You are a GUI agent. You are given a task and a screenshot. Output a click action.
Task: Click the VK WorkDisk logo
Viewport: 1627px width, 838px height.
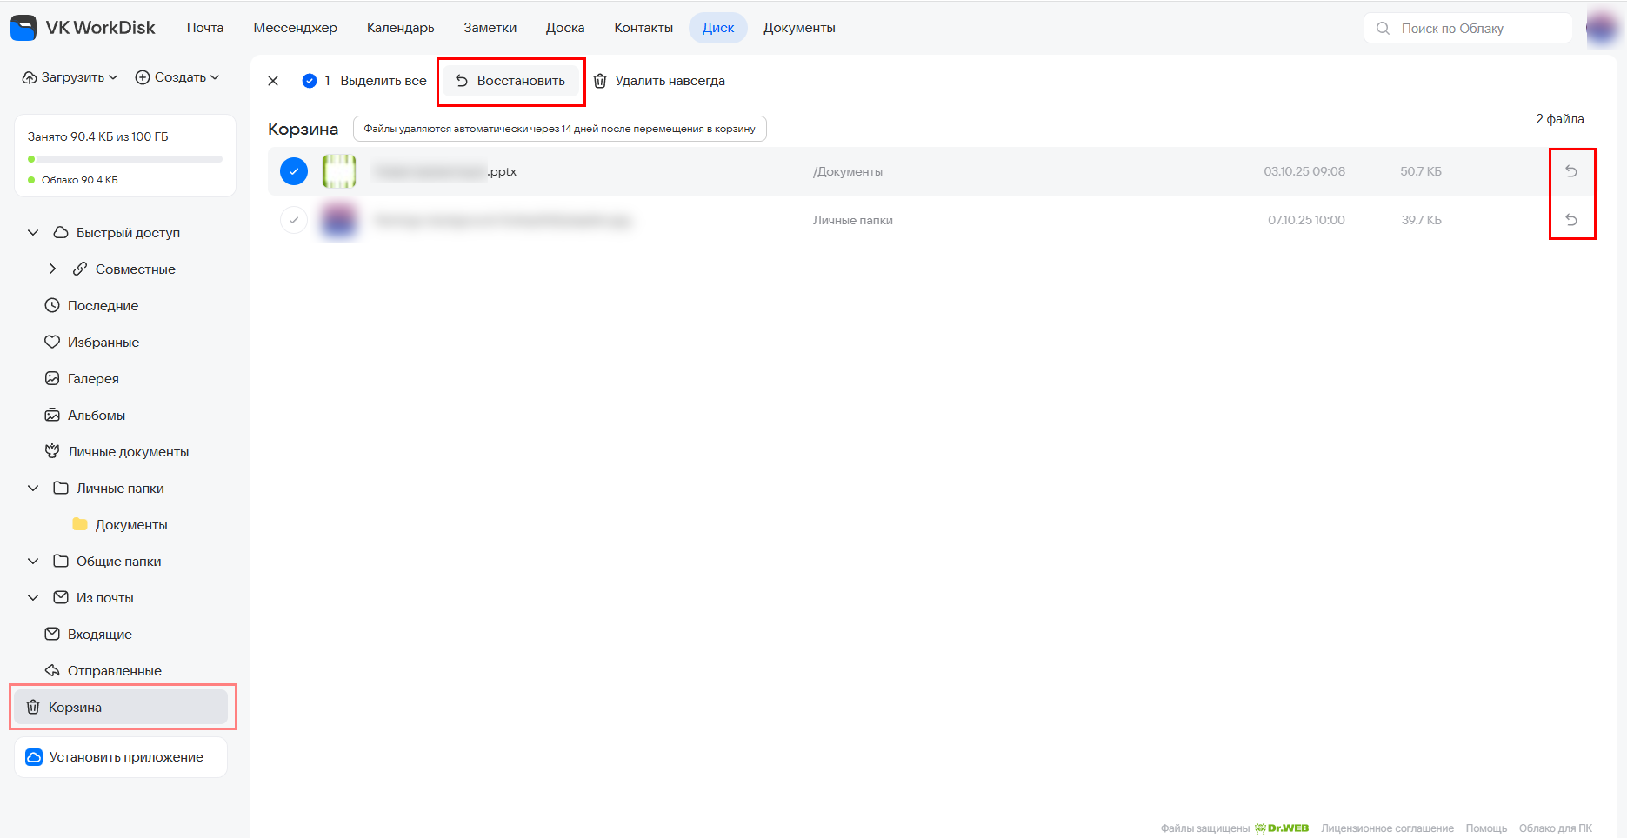pyautogui.click(x=83, y=28)
